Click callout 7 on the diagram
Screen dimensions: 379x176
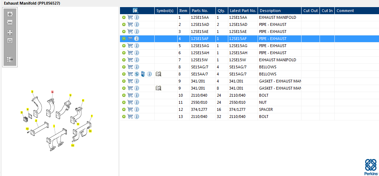(92, 116)
